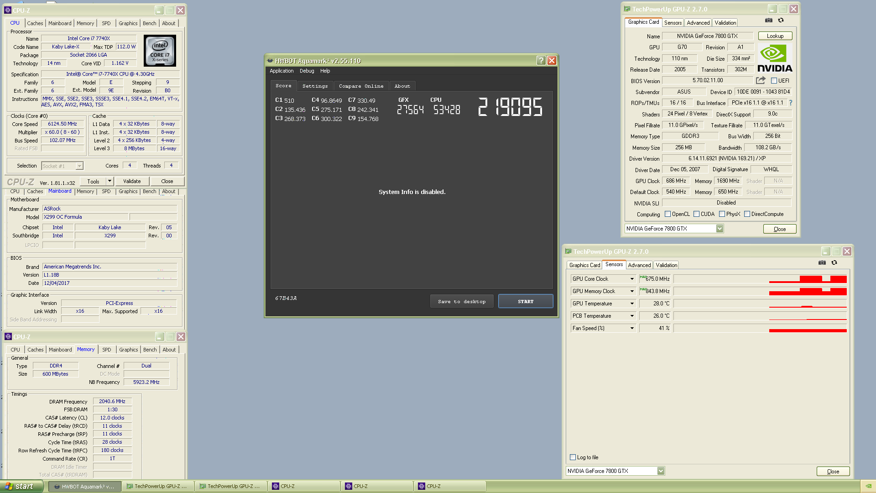This screenshot has width=876, height=493.
Task: Open the Aquamark Debug menu
Action: [307, 71]
